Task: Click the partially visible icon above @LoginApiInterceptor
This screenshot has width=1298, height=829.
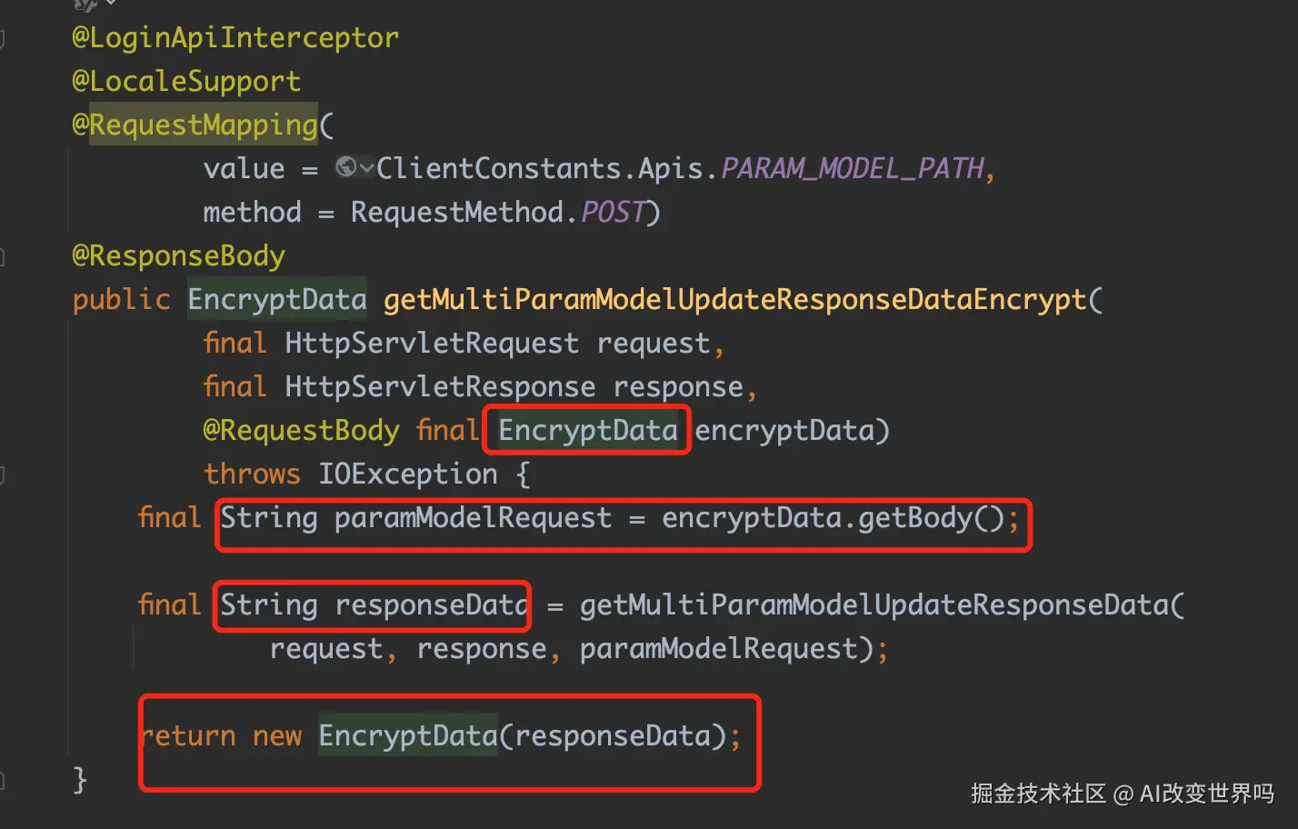Action: point(88,4)
